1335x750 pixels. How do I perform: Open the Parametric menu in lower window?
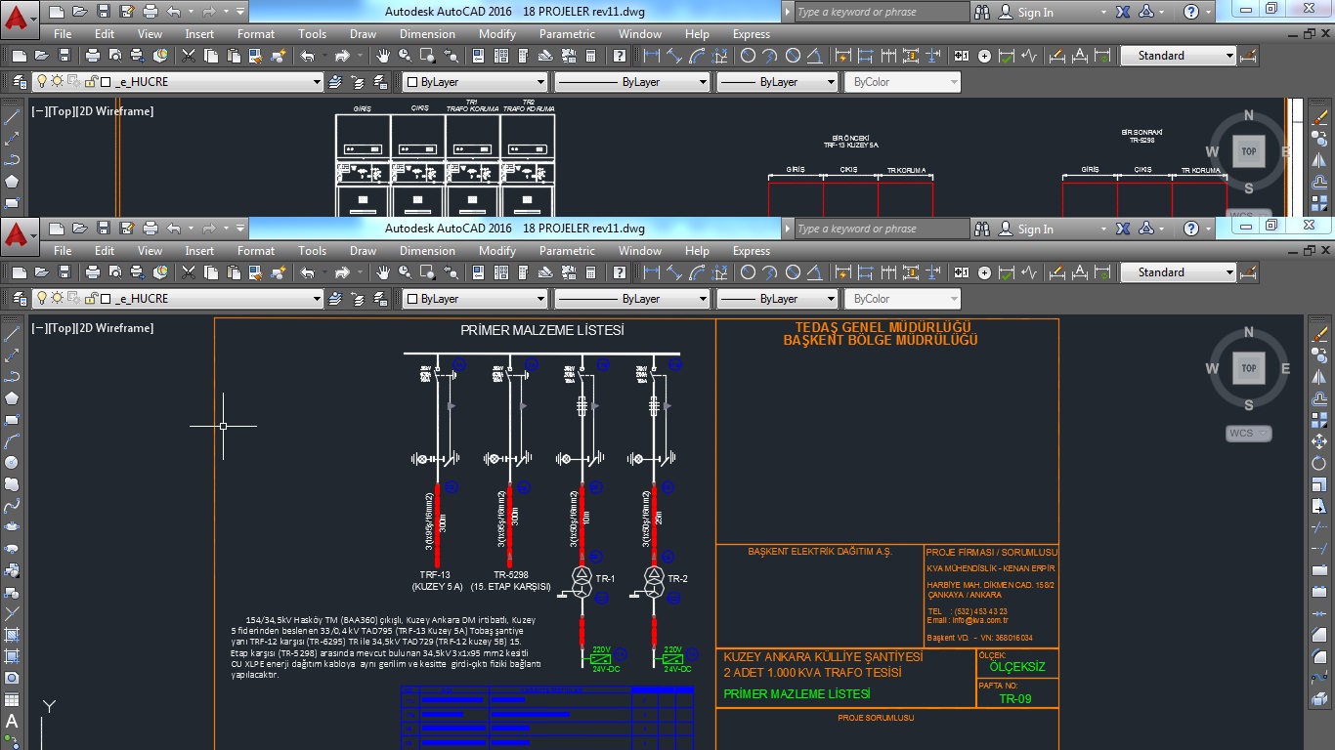[x=567, y=251]
